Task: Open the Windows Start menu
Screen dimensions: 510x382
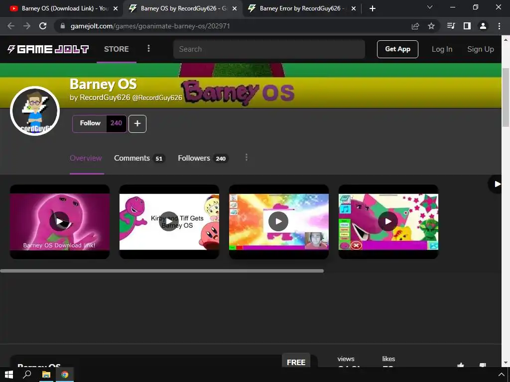Action: 9,375
